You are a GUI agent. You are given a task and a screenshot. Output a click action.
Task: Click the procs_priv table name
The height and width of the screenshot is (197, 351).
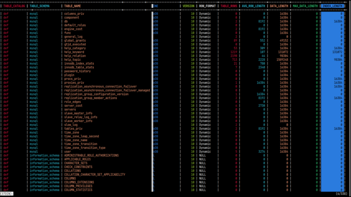pos(72,79)
